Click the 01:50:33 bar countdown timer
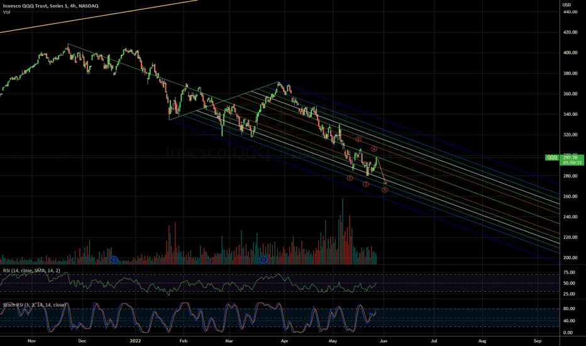Screen dimensions: 586x346 [x=573, y=163]
